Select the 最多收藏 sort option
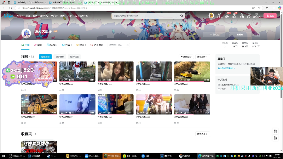This screenshot has width=283, height=159. coord(74,57)
